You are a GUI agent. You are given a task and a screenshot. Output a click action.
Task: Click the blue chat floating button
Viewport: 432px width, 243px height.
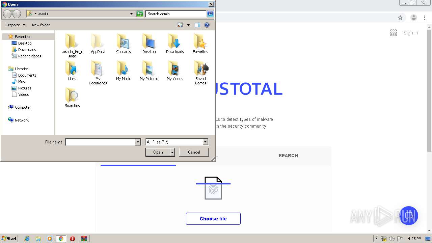[409, 216]
